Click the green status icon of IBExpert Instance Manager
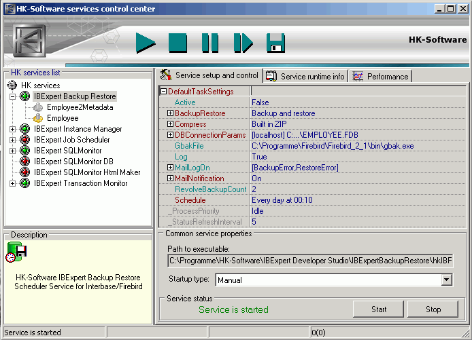 [24, 129]
